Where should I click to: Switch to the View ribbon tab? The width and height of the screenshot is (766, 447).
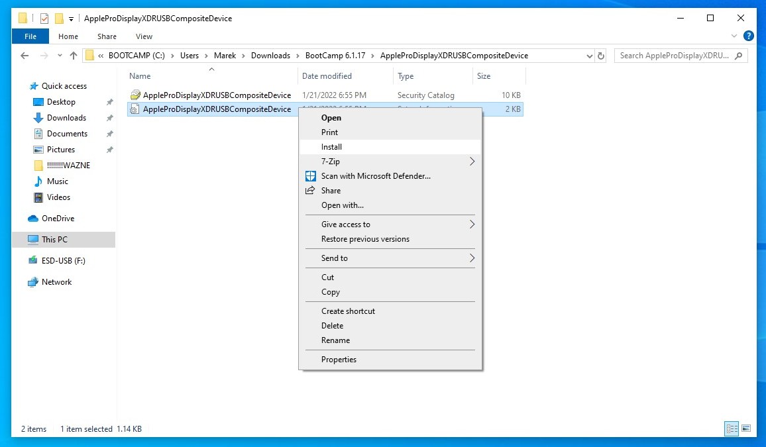click(144, 36)
